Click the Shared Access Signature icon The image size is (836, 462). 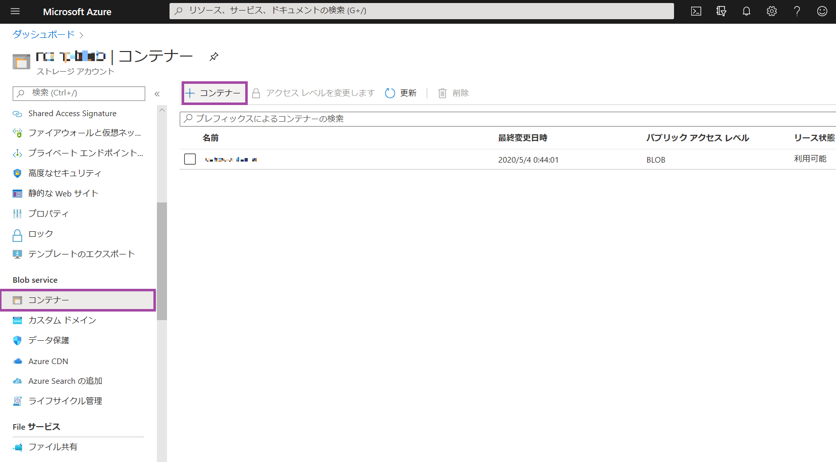point(17,114)
